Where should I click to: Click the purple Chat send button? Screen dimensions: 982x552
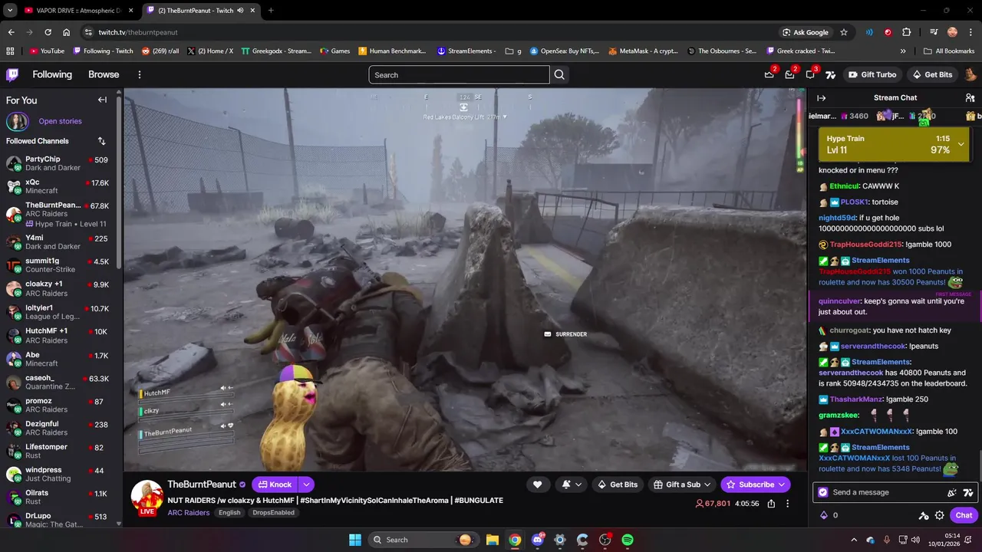[x=964, y=515]
